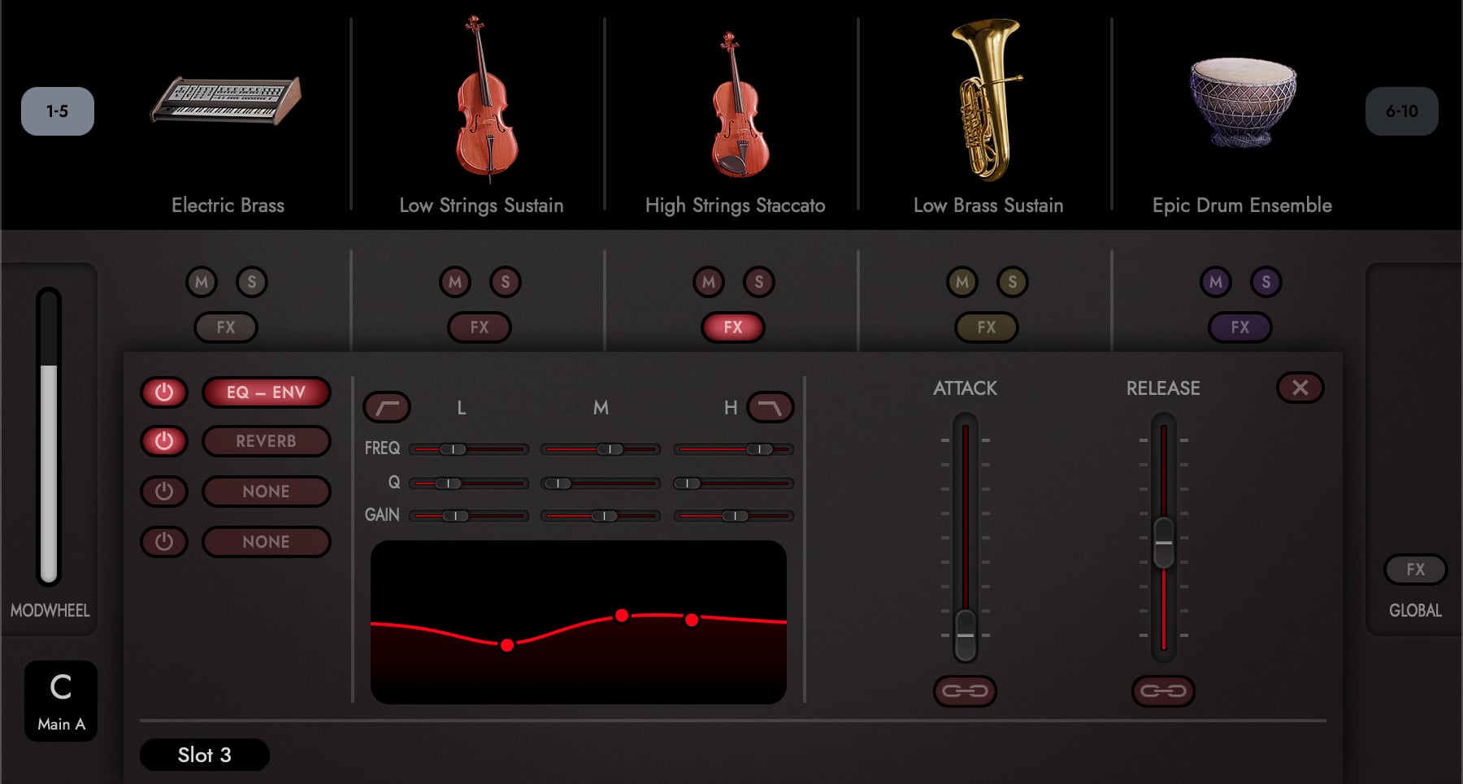Switch to instruments page 1-5
Image resolution: width=1463 pixels, height=784 pixels.
[58, 111]
